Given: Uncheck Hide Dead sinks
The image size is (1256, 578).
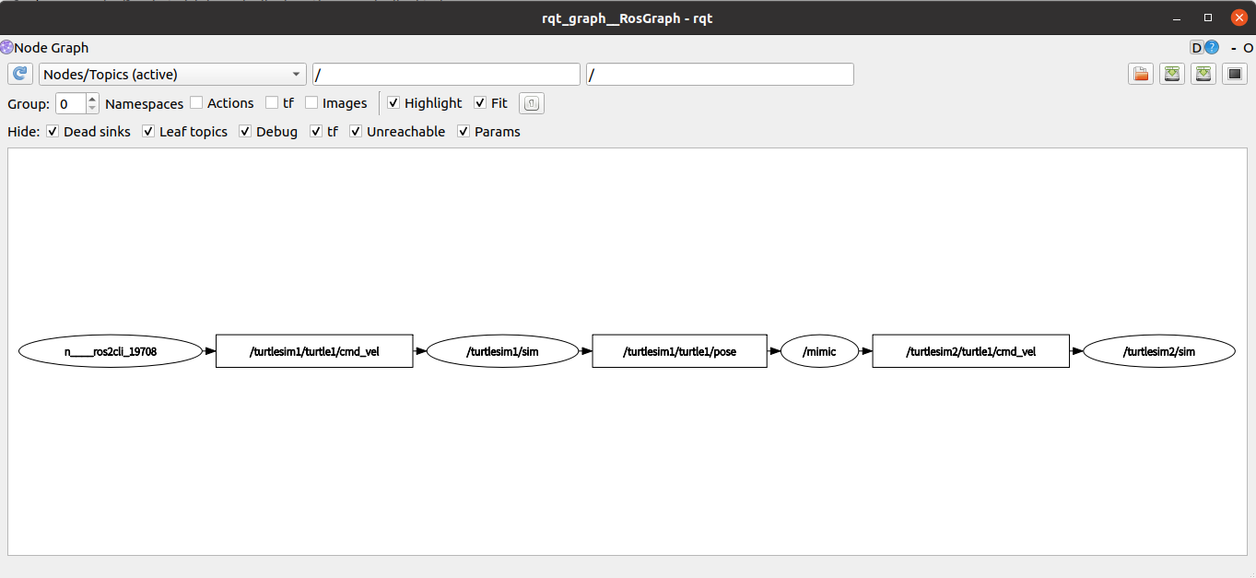Looking at the screenshot, I should tap(53, 132).
